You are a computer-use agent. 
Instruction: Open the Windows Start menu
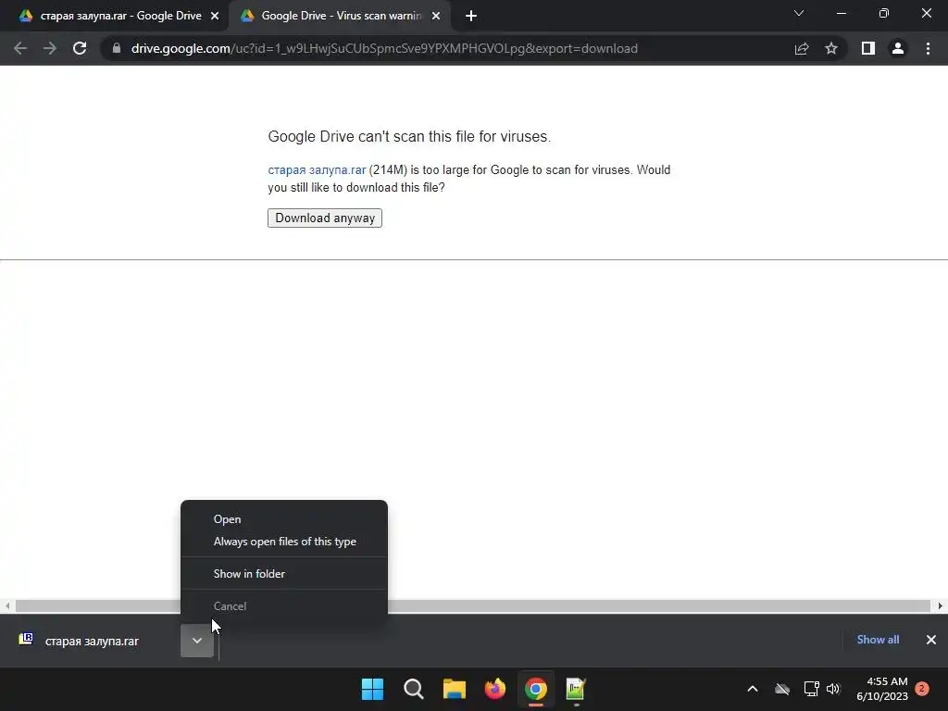(372, 689)
